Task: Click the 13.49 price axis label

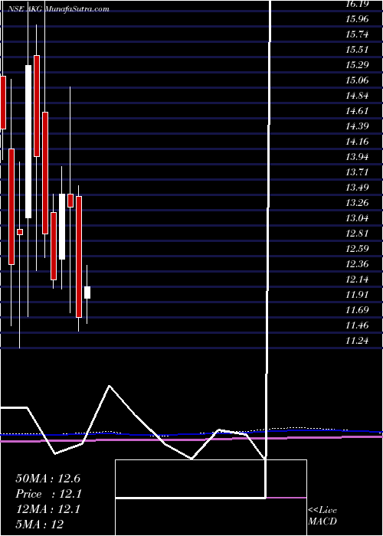Action: click(357, 188)
